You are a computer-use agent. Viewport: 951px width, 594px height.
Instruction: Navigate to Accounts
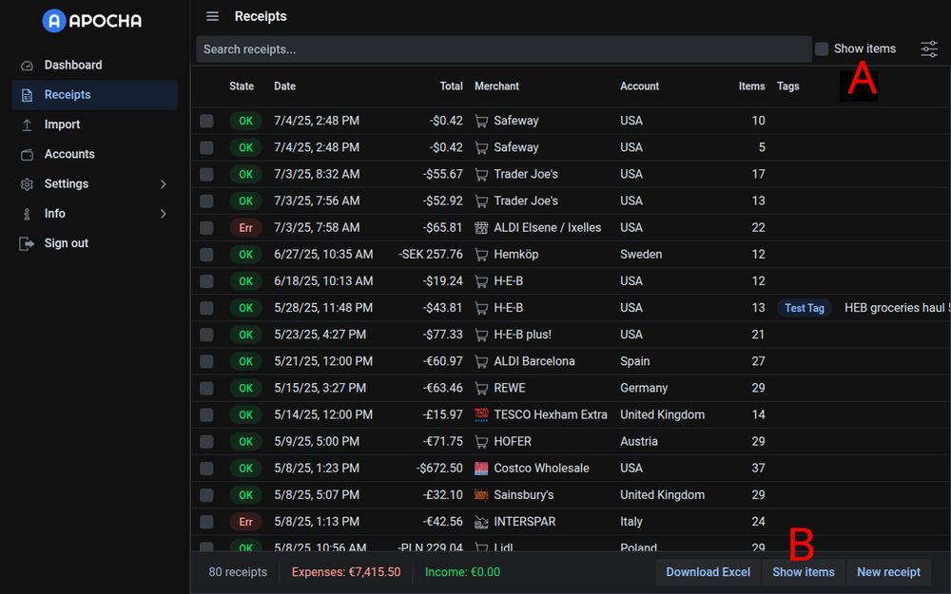94,154
